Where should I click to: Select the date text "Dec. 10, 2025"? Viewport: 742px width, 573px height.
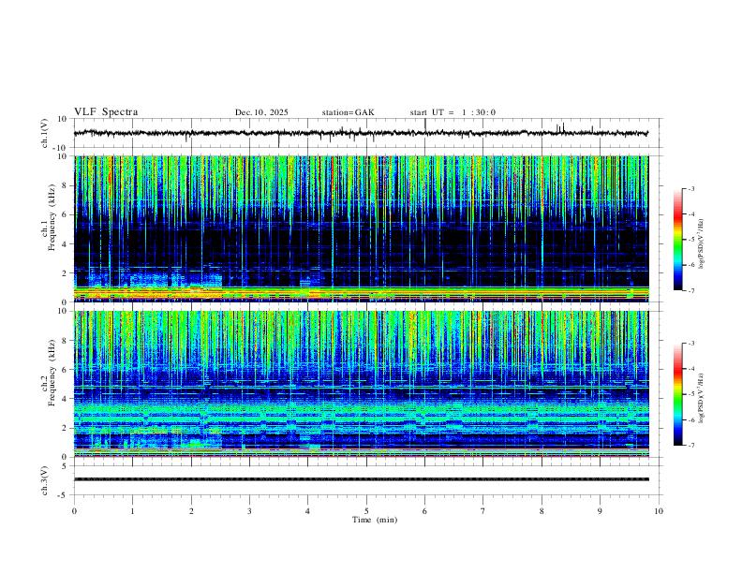click(x=261, y=112)
